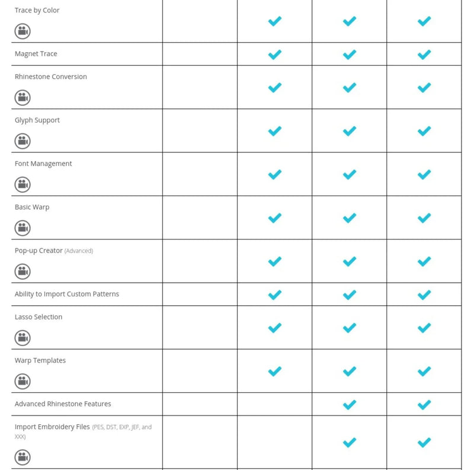Viewport: 474px width, 470px height.
Task: Select the Magnet Trace feature label
Action: [36, 54]
